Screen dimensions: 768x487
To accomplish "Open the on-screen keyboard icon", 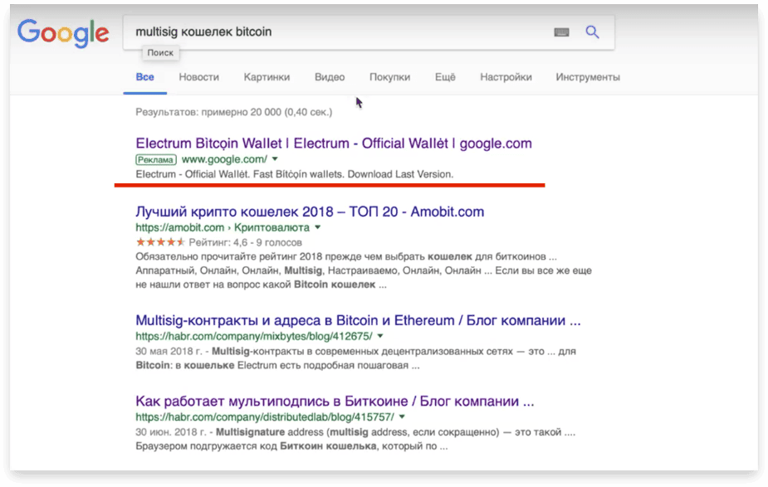I will pos(561,32).
